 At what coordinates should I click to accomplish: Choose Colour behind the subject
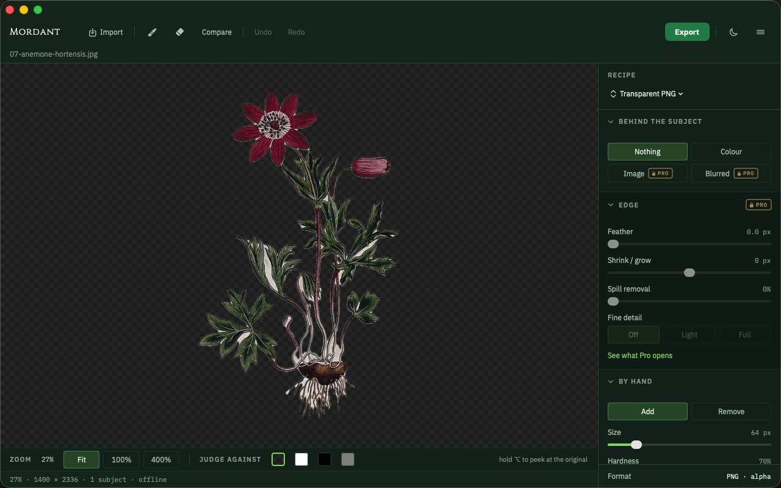731,152
